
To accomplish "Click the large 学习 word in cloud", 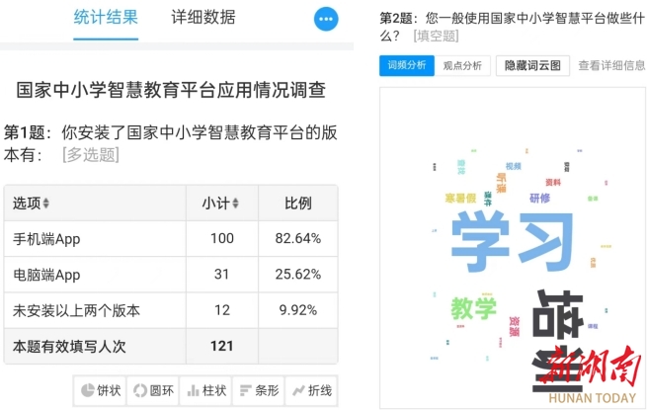I will coord(512,241).
